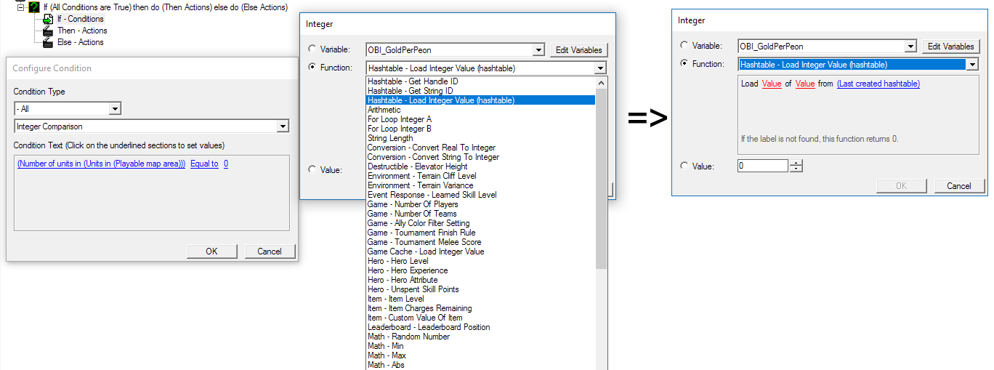Select Variable radio in right Integer dialog
The height and width of the screenshot is (370, 994).
[x=685, y=46]
